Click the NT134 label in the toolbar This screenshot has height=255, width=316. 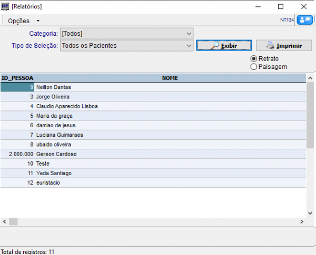click(287, 21)
